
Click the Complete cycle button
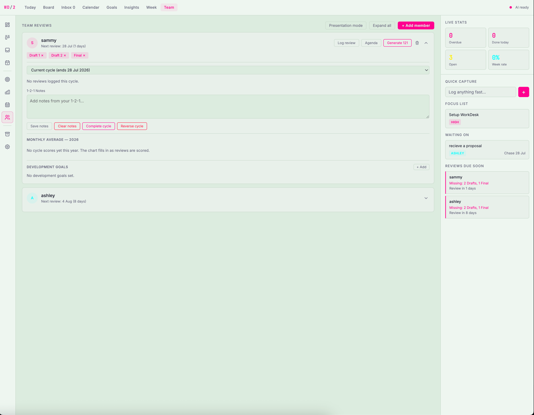coord(99,126)
